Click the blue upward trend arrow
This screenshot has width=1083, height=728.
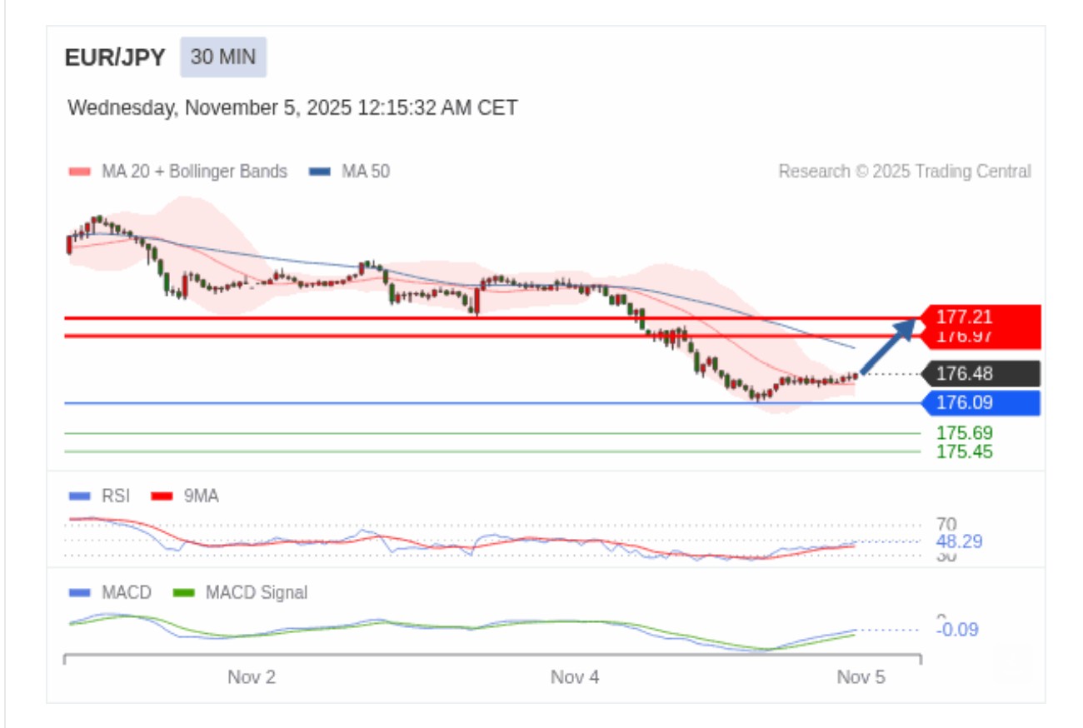(887, 346)
